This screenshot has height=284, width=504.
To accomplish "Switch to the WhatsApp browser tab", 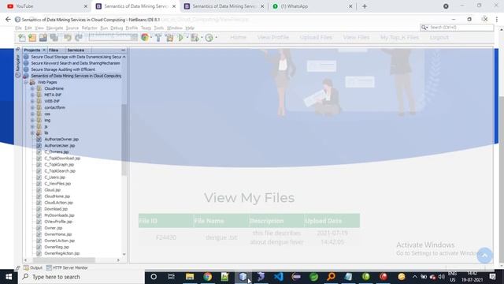I will (312, 6).
